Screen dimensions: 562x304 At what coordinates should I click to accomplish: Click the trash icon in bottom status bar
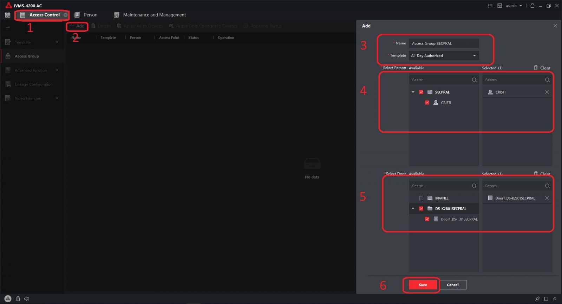(18, 299)
